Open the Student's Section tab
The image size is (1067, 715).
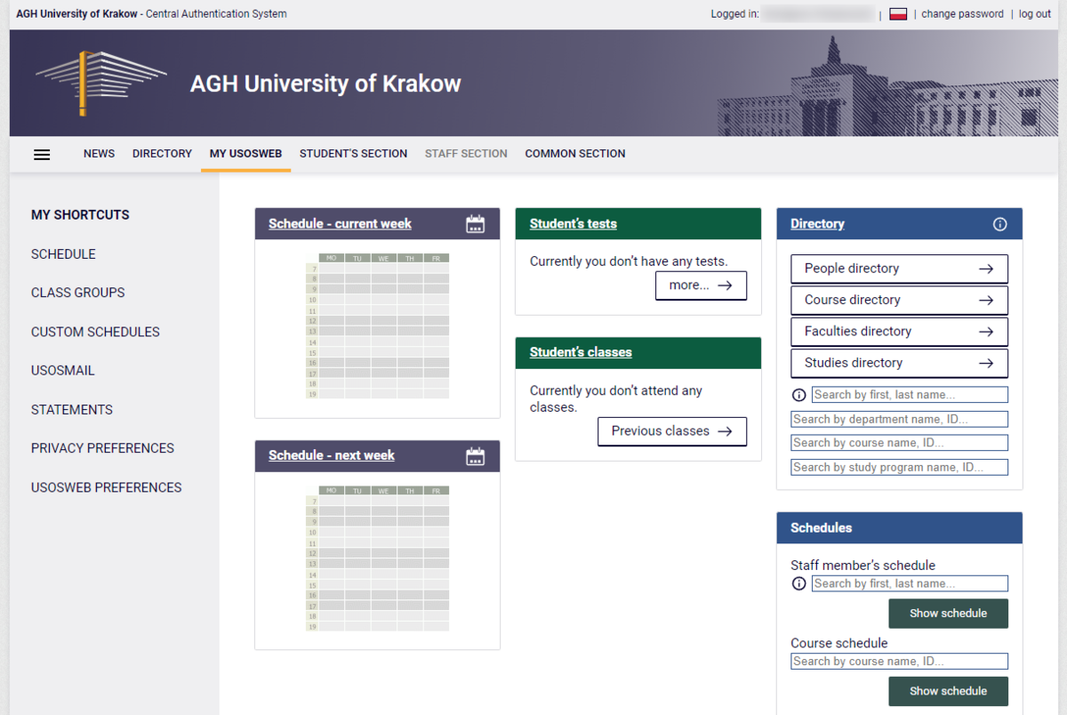[353, 154]
